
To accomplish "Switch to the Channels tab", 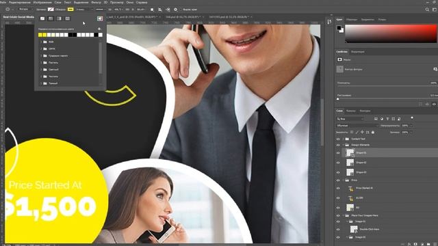I will point(351,111).
